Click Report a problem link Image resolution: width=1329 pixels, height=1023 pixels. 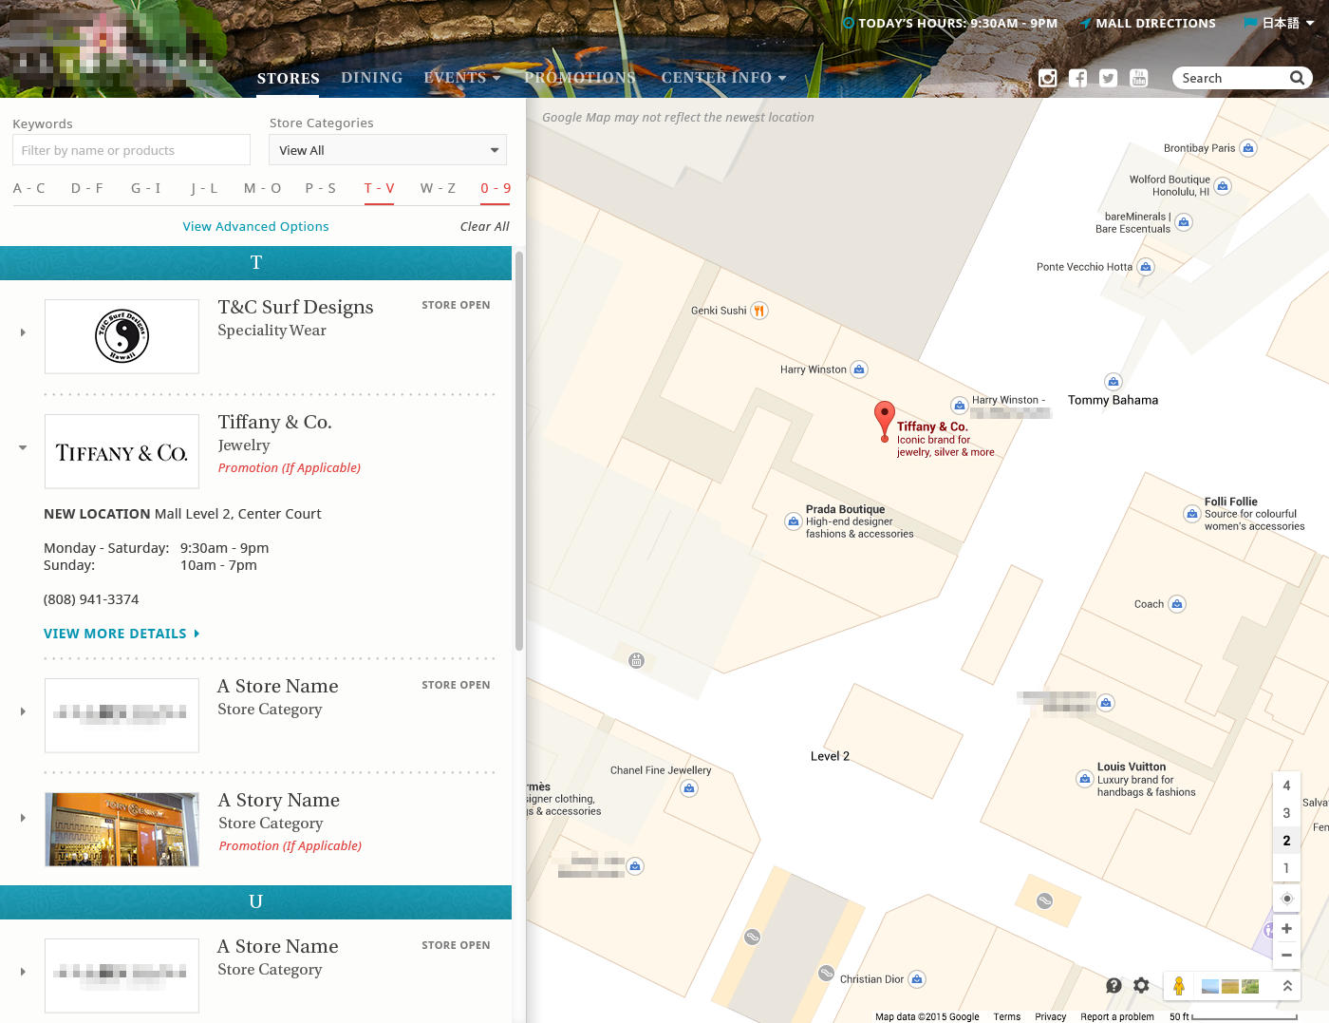(x=1116, y=1016)
